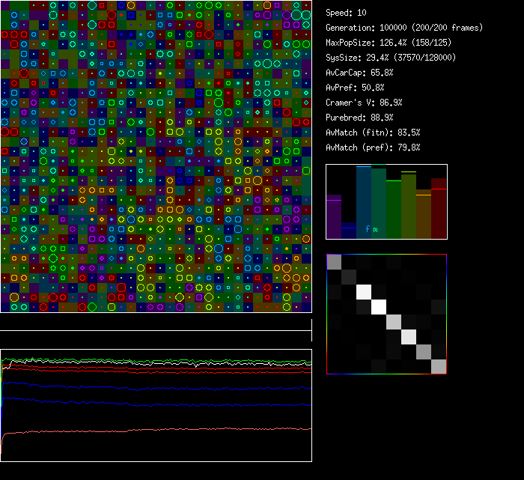524x480 pixels.
Task: Click the AvMatch (pref) 79.8% line
Action: tap(373, 148)
